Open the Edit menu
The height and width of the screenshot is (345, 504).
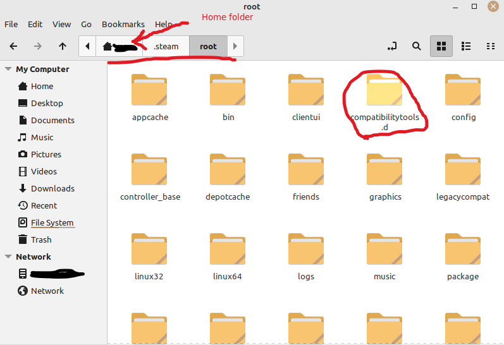(35, 25)
